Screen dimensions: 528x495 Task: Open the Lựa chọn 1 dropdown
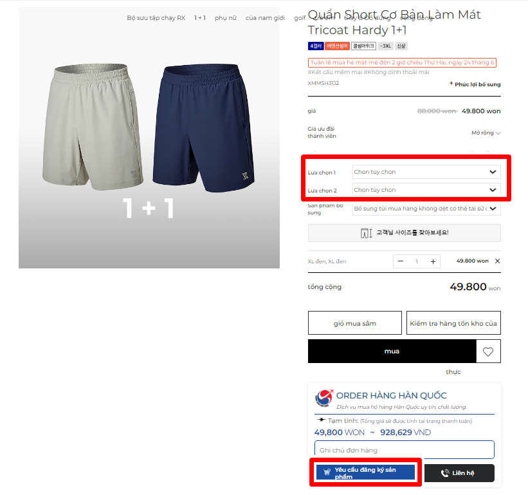pos(426,172)
